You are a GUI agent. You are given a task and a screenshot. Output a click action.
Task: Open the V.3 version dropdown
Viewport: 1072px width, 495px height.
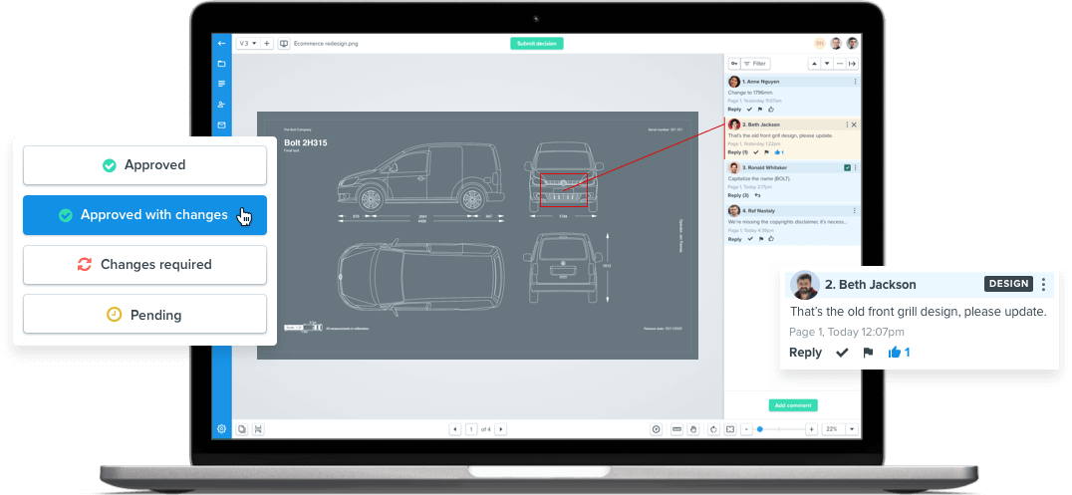(247, 44)
